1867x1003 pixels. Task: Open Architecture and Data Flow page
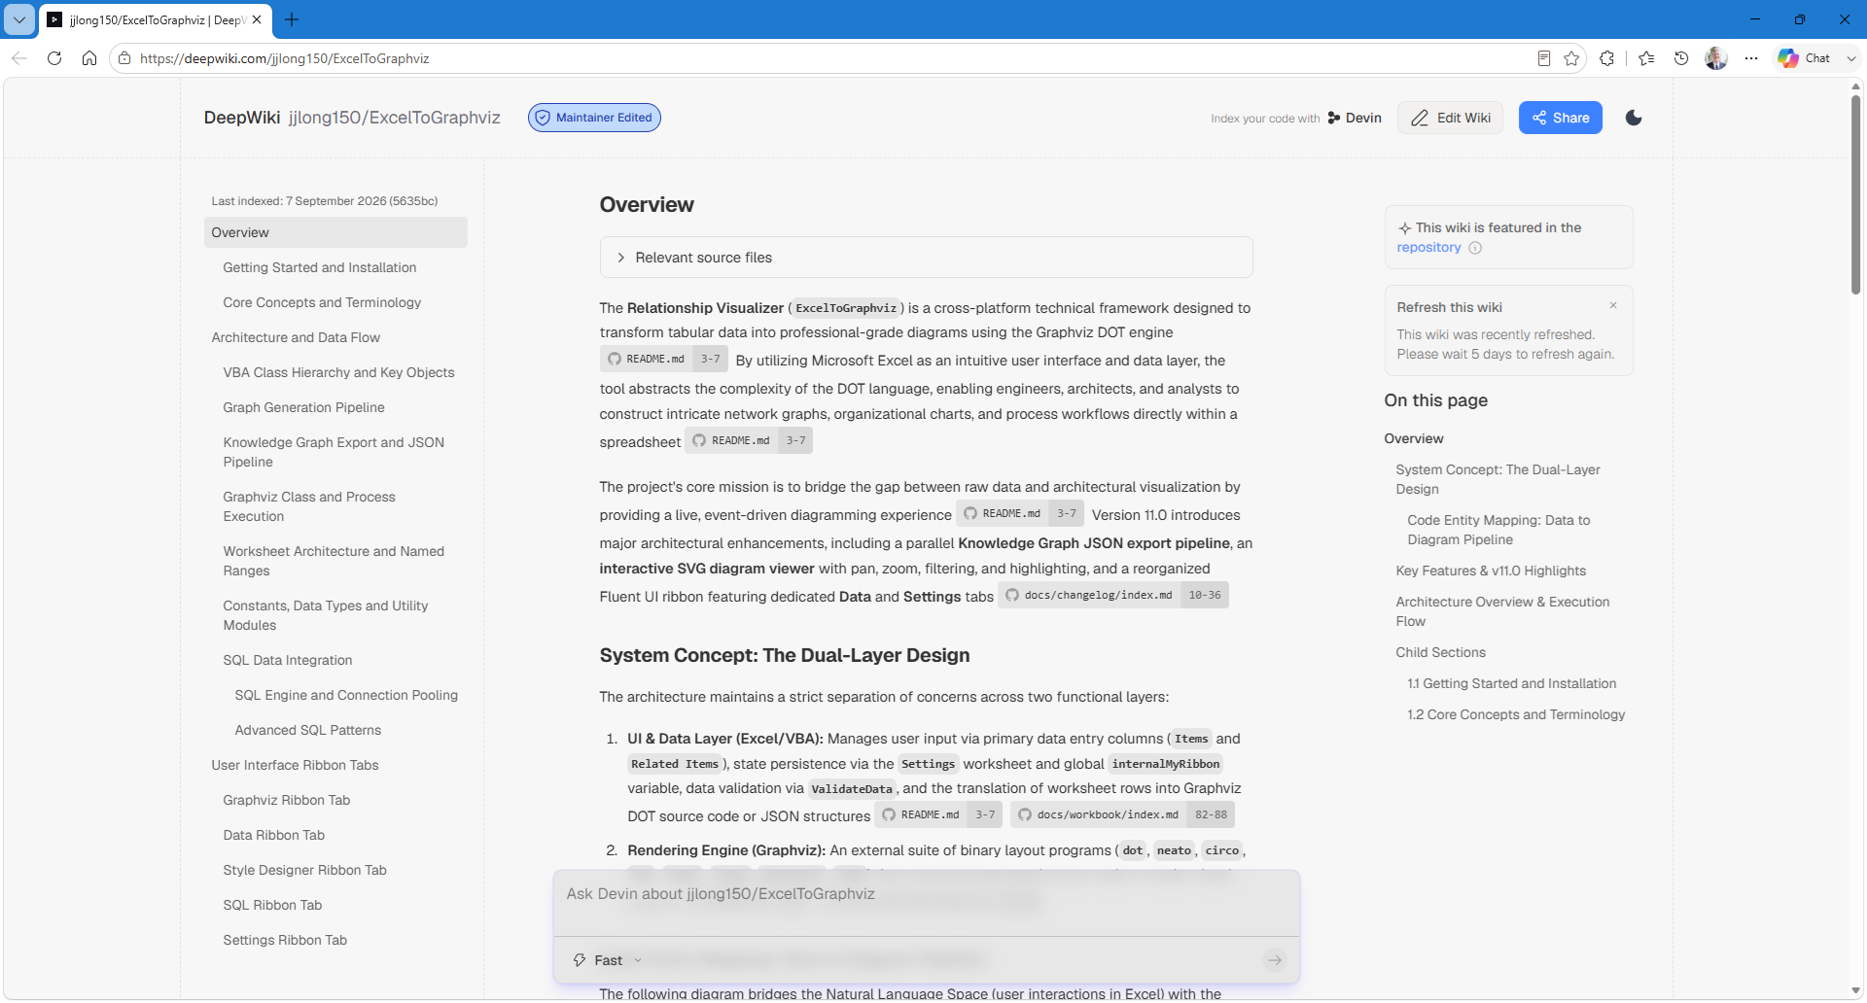pyautogui.click(x=296, y=337)
